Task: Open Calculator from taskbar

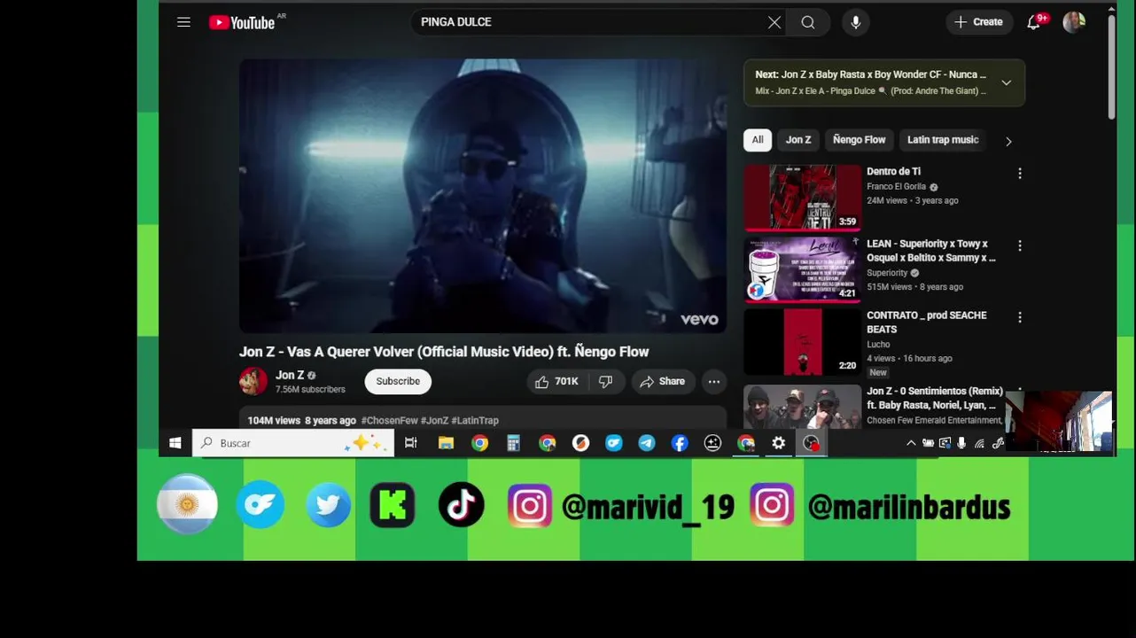Action: pos(513,443)
